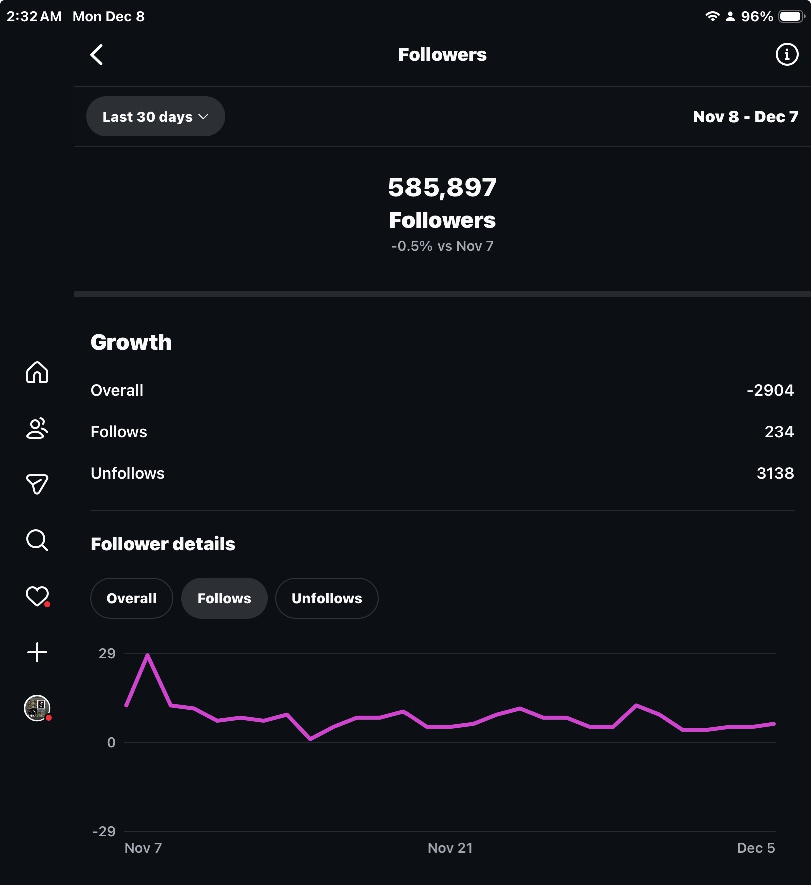Open the info icon for Followers

(786, 54)
